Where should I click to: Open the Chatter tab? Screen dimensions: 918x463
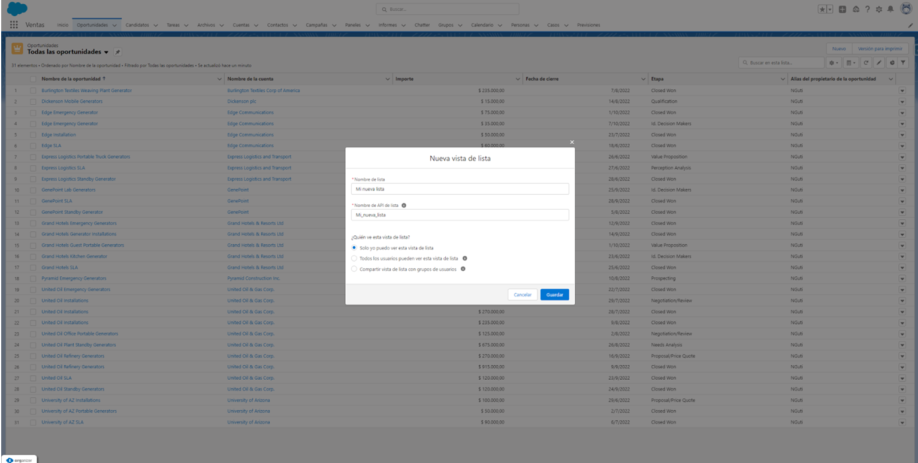tap(422, 25)
